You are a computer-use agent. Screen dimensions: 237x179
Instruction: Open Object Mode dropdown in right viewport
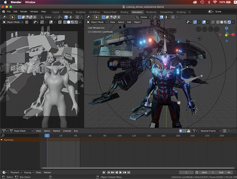coord(97,22)
